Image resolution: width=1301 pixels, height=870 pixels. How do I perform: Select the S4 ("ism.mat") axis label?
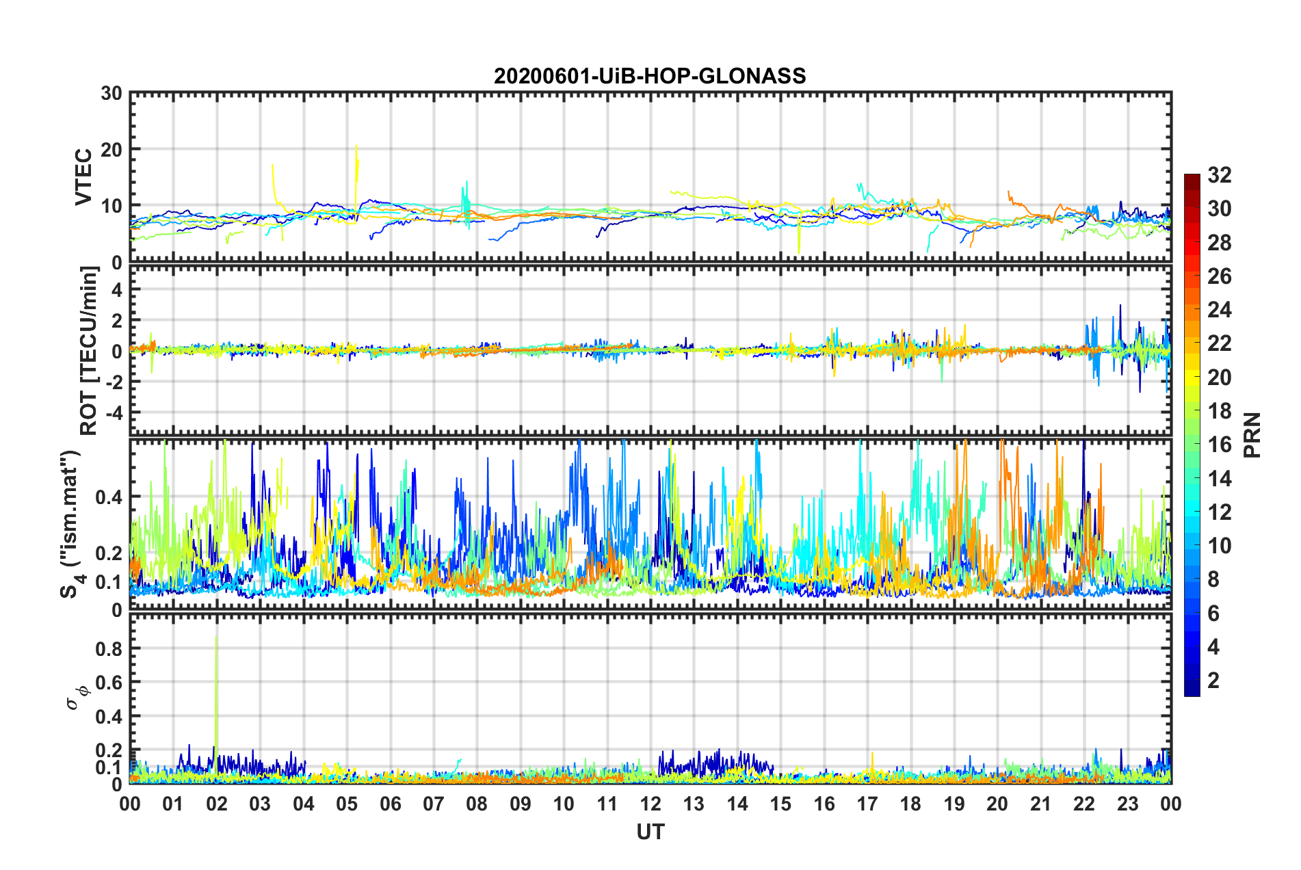71,525
